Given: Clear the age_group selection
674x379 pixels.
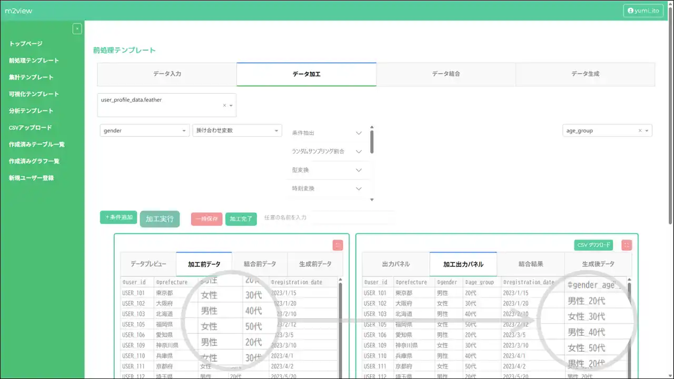Looking at the screenshot, I should tap(640, 131).
